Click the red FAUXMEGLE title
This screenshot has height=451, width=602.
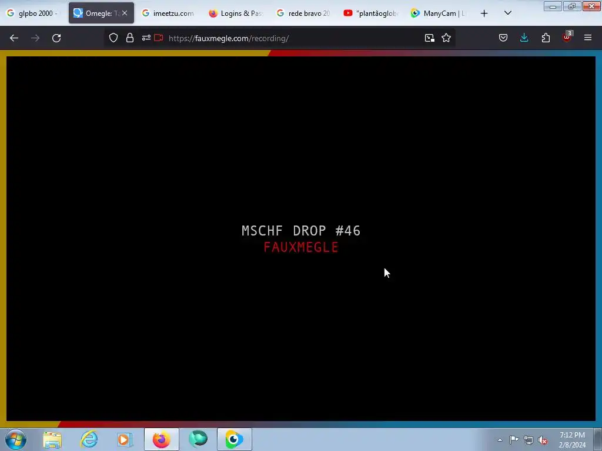point(301,247)
